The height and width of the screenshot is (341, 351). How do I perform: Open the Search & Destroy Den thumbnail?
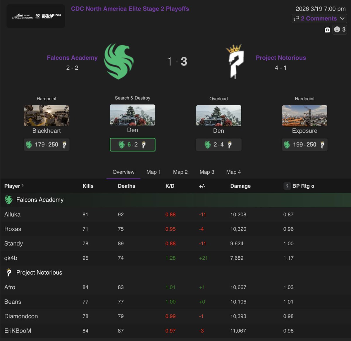(x=133, y=115)
